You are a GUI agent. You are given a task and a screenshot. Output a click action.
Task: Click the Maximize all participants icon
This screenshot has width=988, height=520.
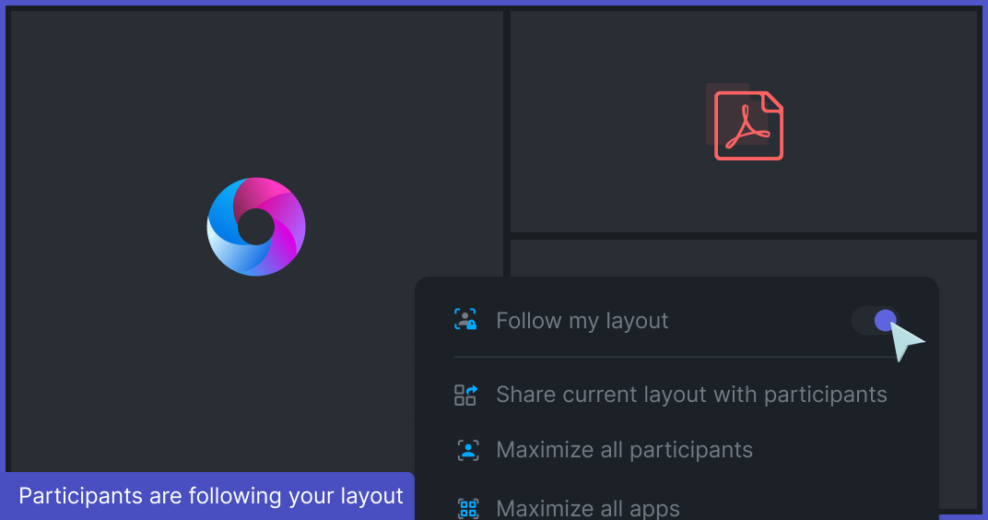[x=468, y=450]
